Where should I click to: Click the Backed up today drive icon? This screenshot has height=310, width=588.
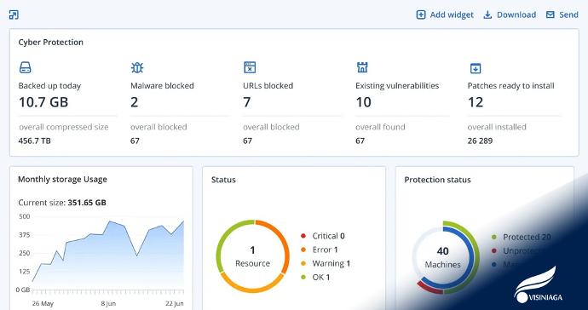[x=25, y=67]
